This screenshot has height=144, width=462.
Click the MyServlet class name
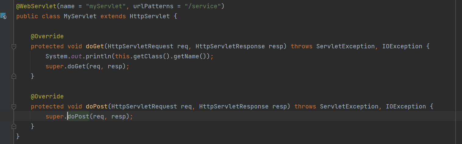tap(80, 16)
